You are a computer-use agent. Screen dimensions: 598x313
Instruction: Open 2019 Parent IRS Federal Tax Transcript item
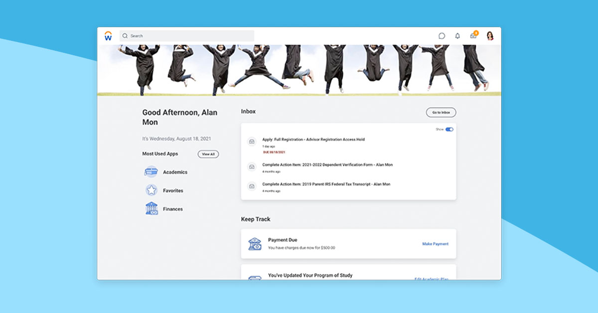click(x=326, y=184)
